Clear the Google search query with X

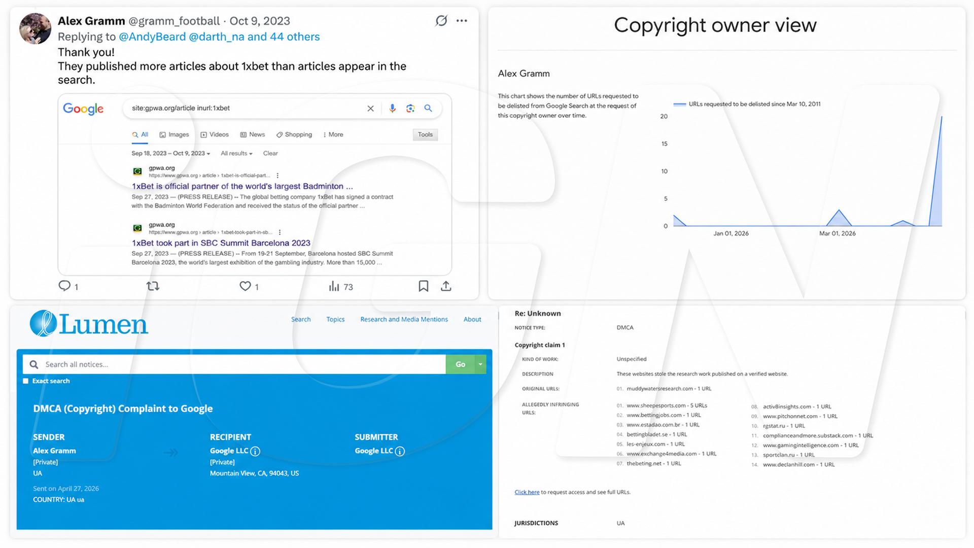click(x=370, y=108)
